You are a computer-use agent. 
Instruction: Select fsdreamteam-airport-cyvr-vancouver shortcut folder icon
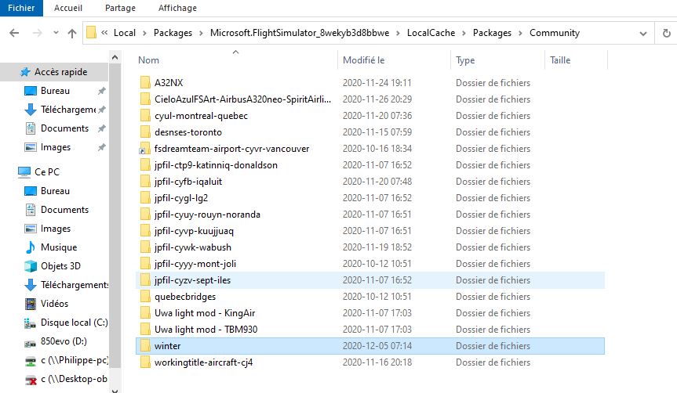(x=144, y=149)
